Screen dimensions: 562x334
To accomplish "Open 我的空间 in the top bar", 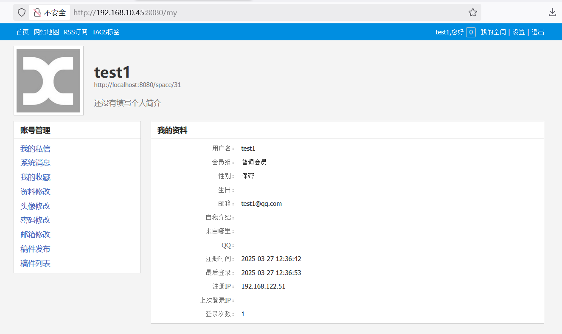I will click(493, 32).
